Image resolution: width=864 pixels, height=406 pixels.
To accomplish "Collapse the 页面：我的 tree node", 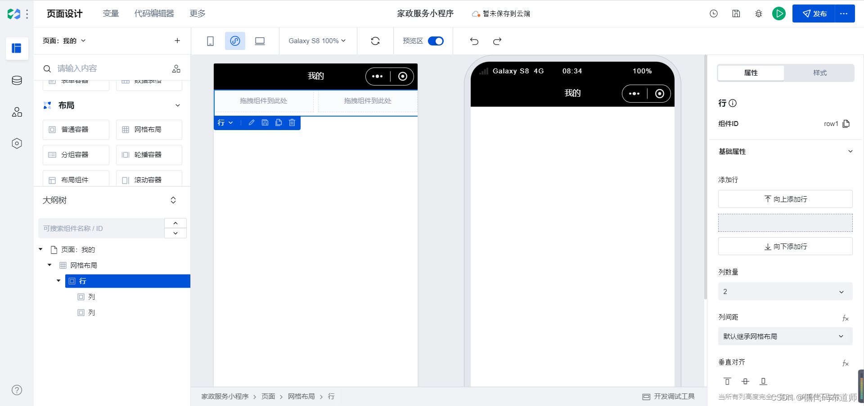I will click(40, 249).
